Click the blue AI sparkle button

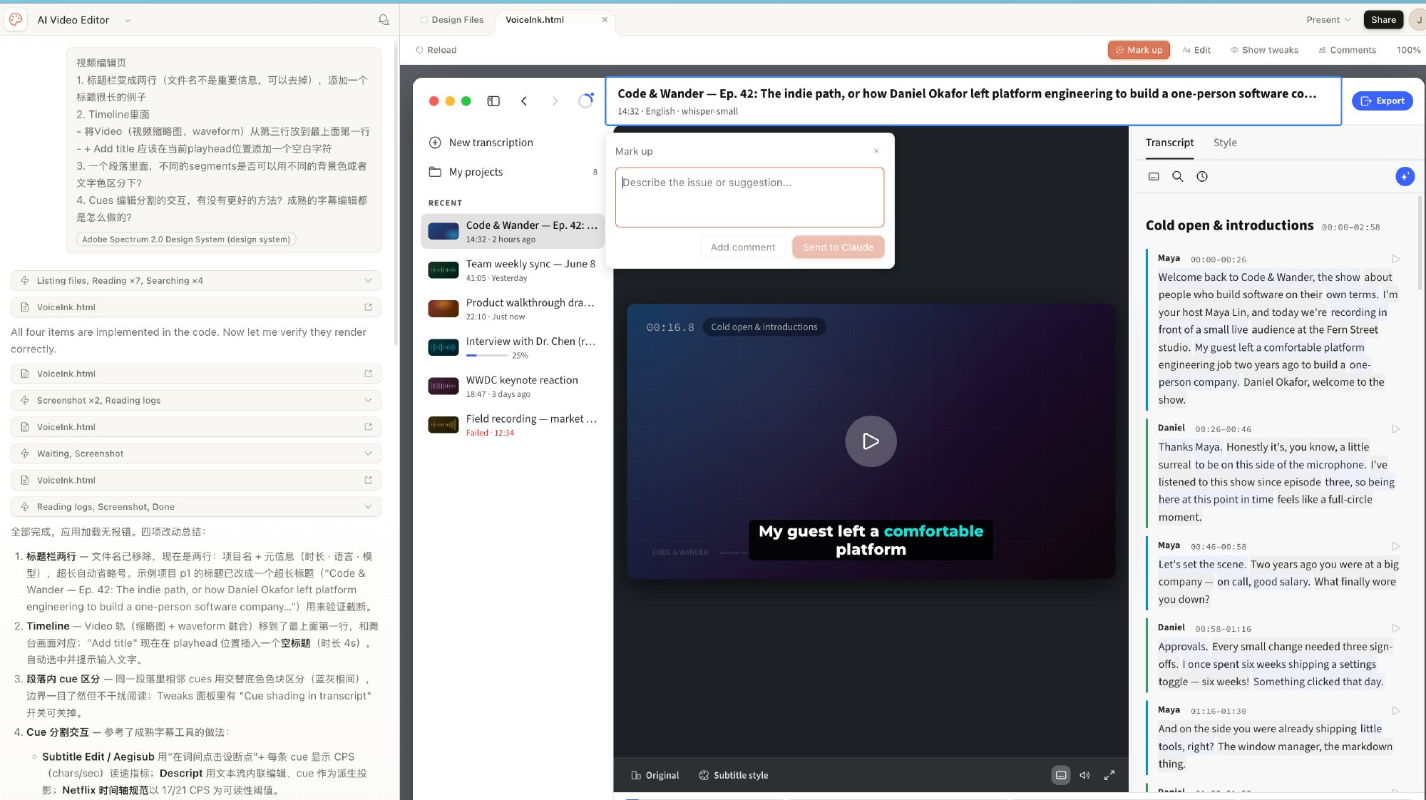(x=1405, y=177)
